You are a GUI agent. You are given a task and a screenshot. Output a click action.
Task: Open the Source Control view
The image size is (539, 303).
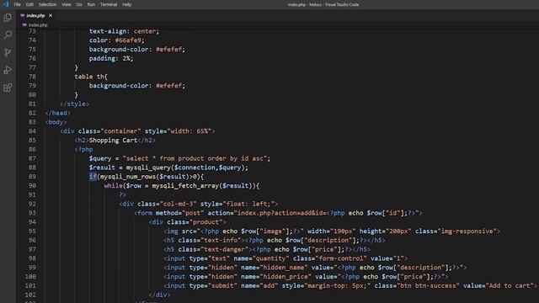(8, 52)
